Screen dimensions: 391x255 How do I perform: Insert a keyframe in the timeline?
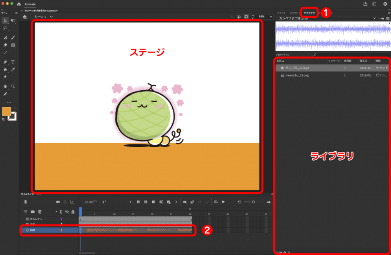point(138,202)
